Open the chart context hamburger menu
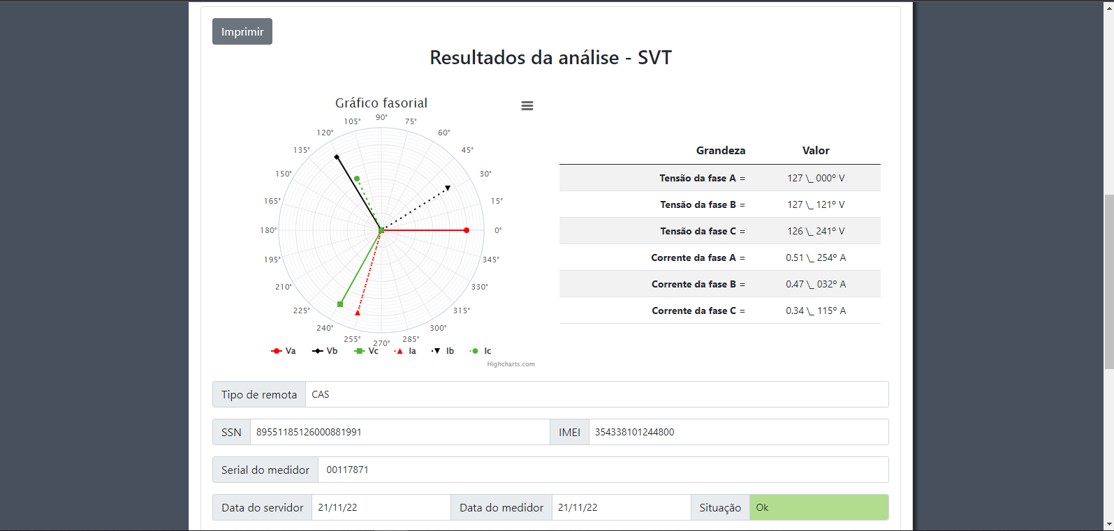Viewport: 1114px width, 531px height. pos(527,106)
